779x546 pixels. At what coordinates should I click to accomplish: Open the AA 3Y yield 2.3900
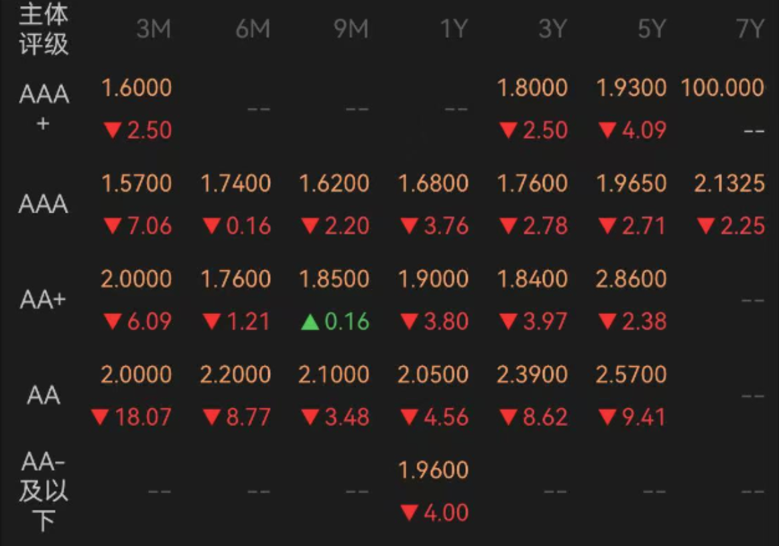coord(532,374)
